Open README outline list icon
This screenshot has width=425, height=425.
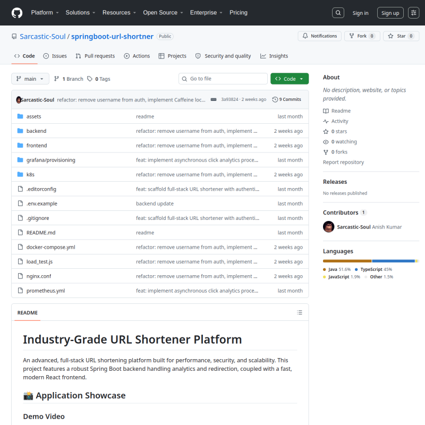click(x=300, y=312)
